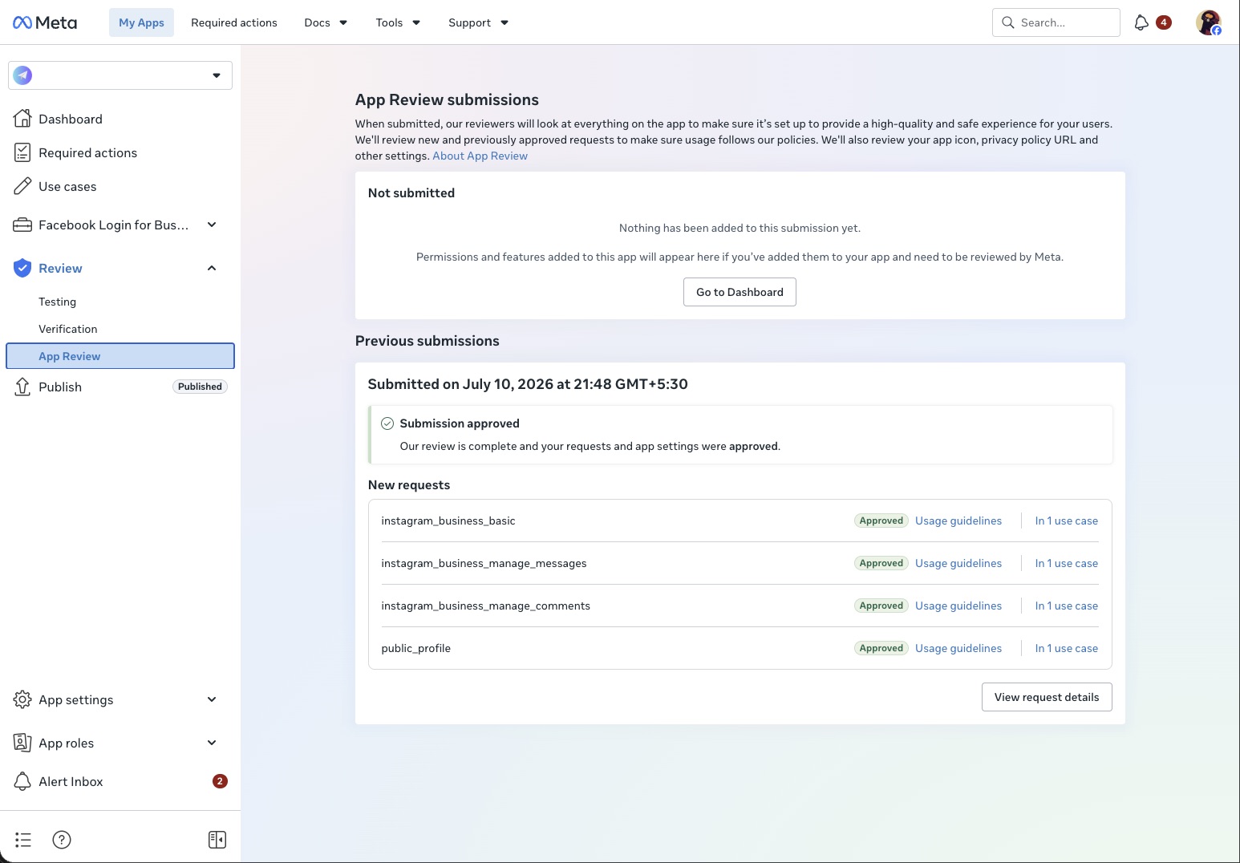The image size is (1240, 863).
Task: Select the App Review sidebar item
Action: tap(120, 356)
